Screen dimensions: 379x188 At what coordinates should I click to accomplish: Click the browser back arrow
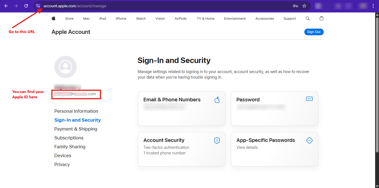[6, 6]
